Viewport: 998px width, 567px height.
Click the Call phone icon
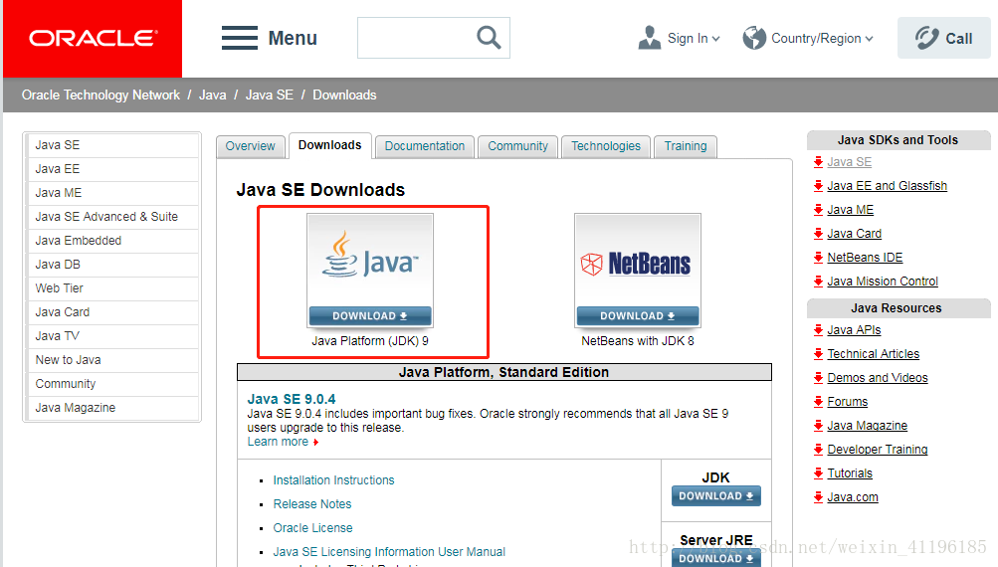pos(926,38)
